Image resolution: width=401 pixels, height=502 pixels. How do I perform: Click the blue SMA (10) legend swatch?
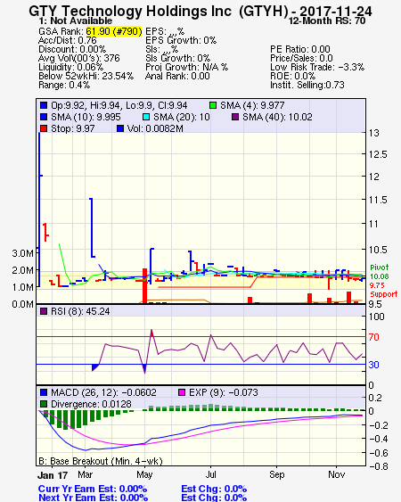click(44, 117)
